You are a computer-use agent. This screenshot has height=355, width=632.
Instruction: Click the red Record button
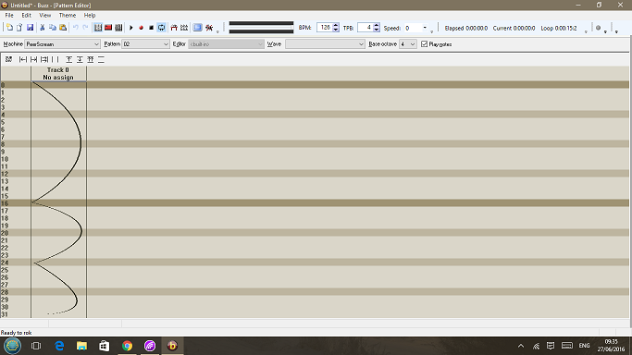coord(141,28)
